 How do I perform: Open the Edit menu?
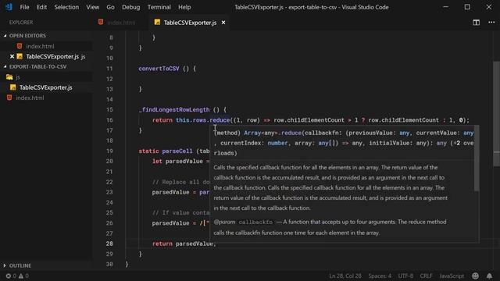click(41, 7)
